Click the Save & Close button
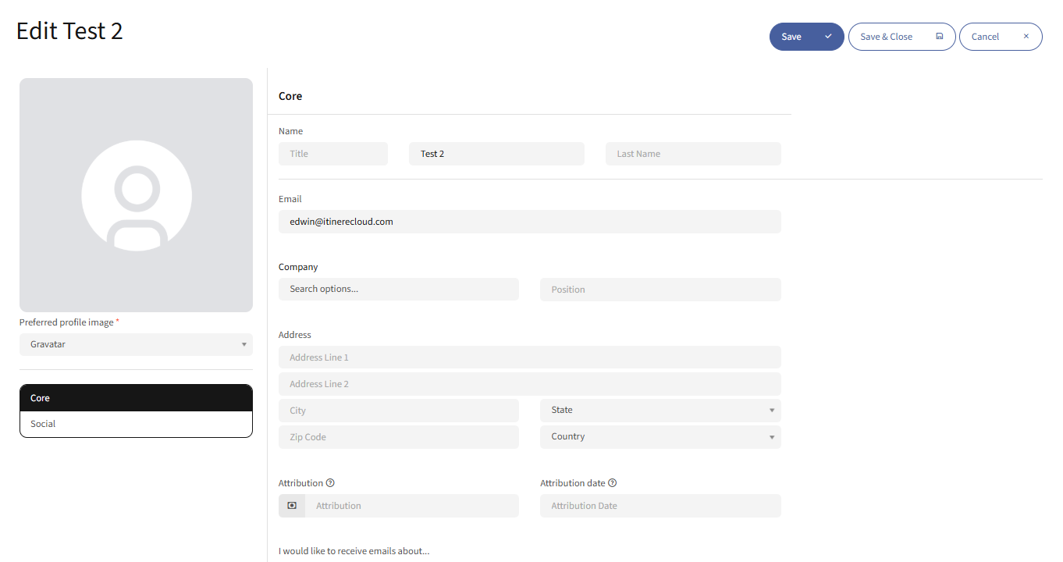Image resolution: width=1063 pixels, height=562 pixels. (901, 37)
